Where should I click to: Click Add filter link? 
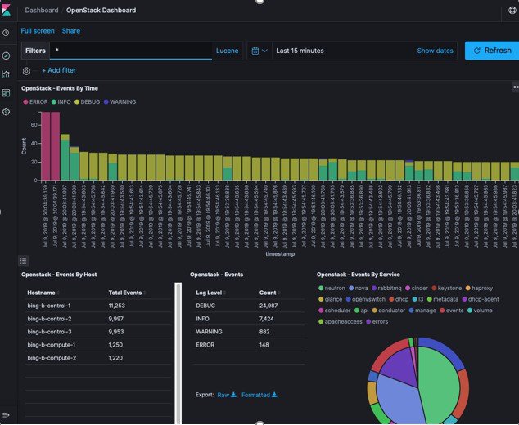(x=59, y=70)
